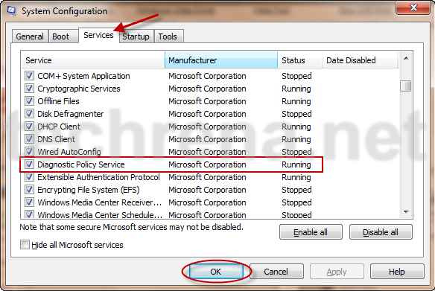Sort by the Date Disabled column header
Image resolution: width=435 pixels, height=291 pixels.
coord(360,60)
